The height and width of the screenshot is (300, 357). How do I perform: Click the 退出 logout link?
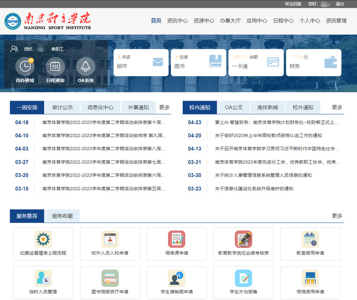point(340,4)
